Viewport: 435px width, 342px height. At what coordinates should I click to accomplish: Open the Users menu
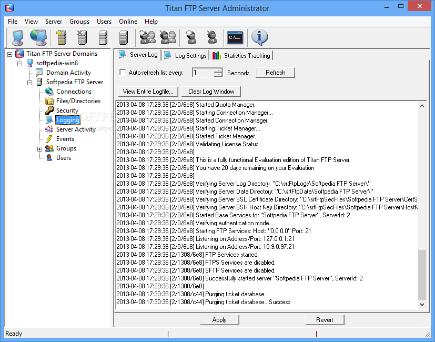[x=104, y=22]
